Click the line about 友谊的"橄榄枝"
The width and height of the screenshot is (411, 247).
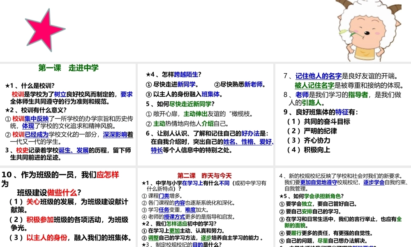pyautogui.click(x=199, y=114)
